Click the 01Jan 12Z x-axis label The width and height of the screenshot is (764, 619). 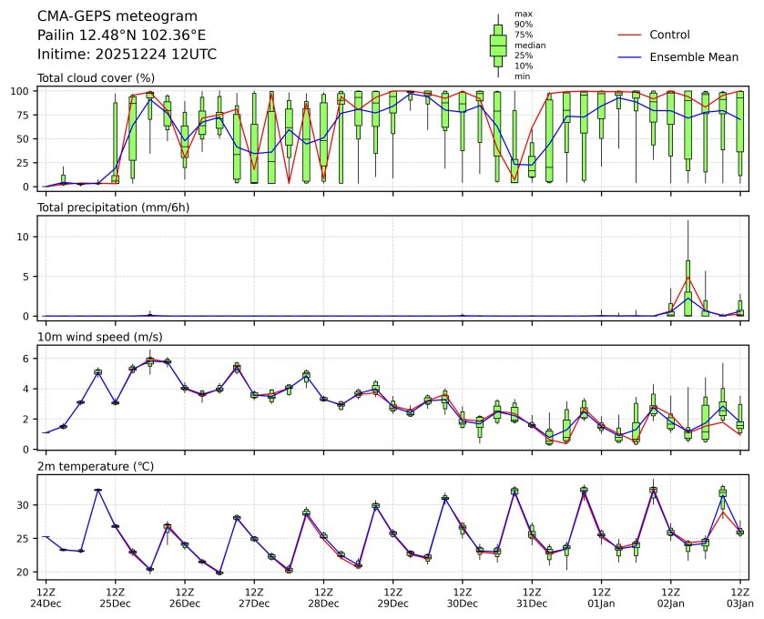pos(601,596)
